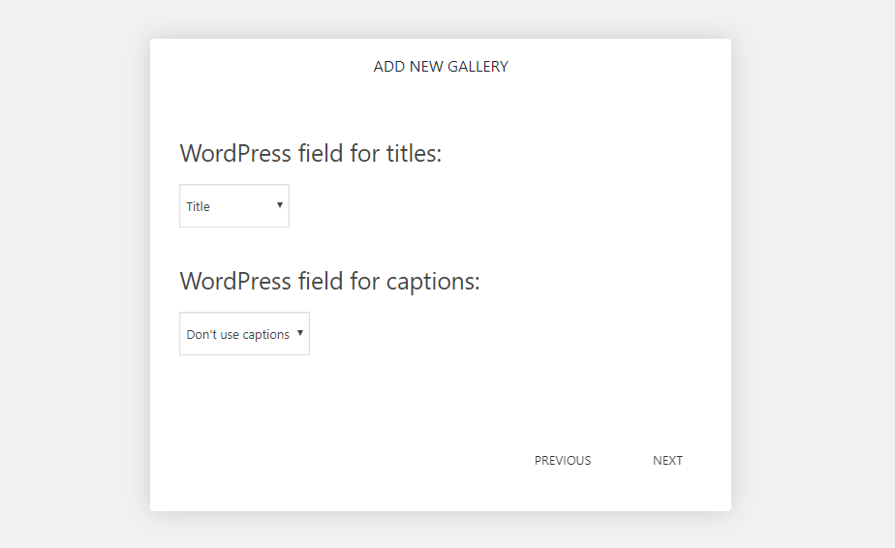Click the "WordPress field for captions:" label
This screenshot has height=548, width=895.
[x=330, y=281]
